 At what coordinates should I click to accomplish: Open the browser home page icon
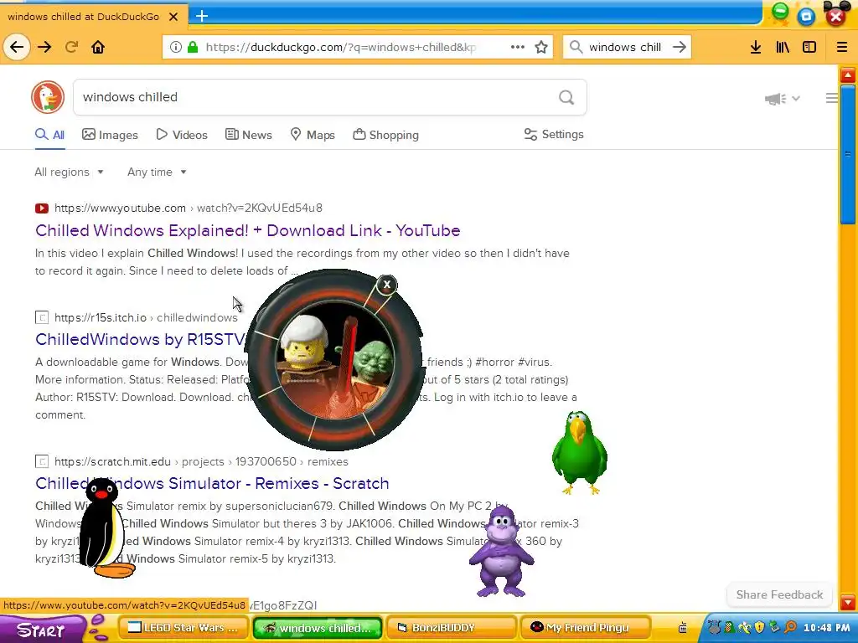point(98,47)
